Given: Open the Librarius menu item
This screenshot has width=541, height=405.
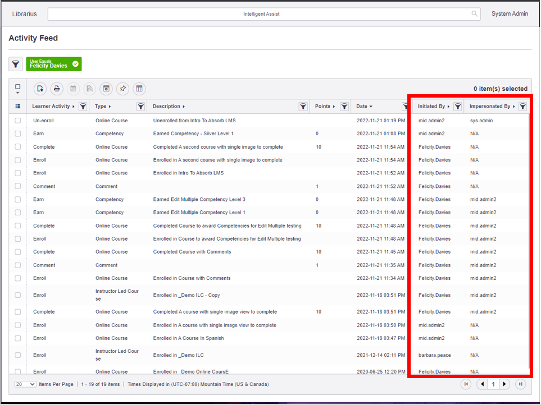Looking at the screenshot, I should (x=24, y=13).
